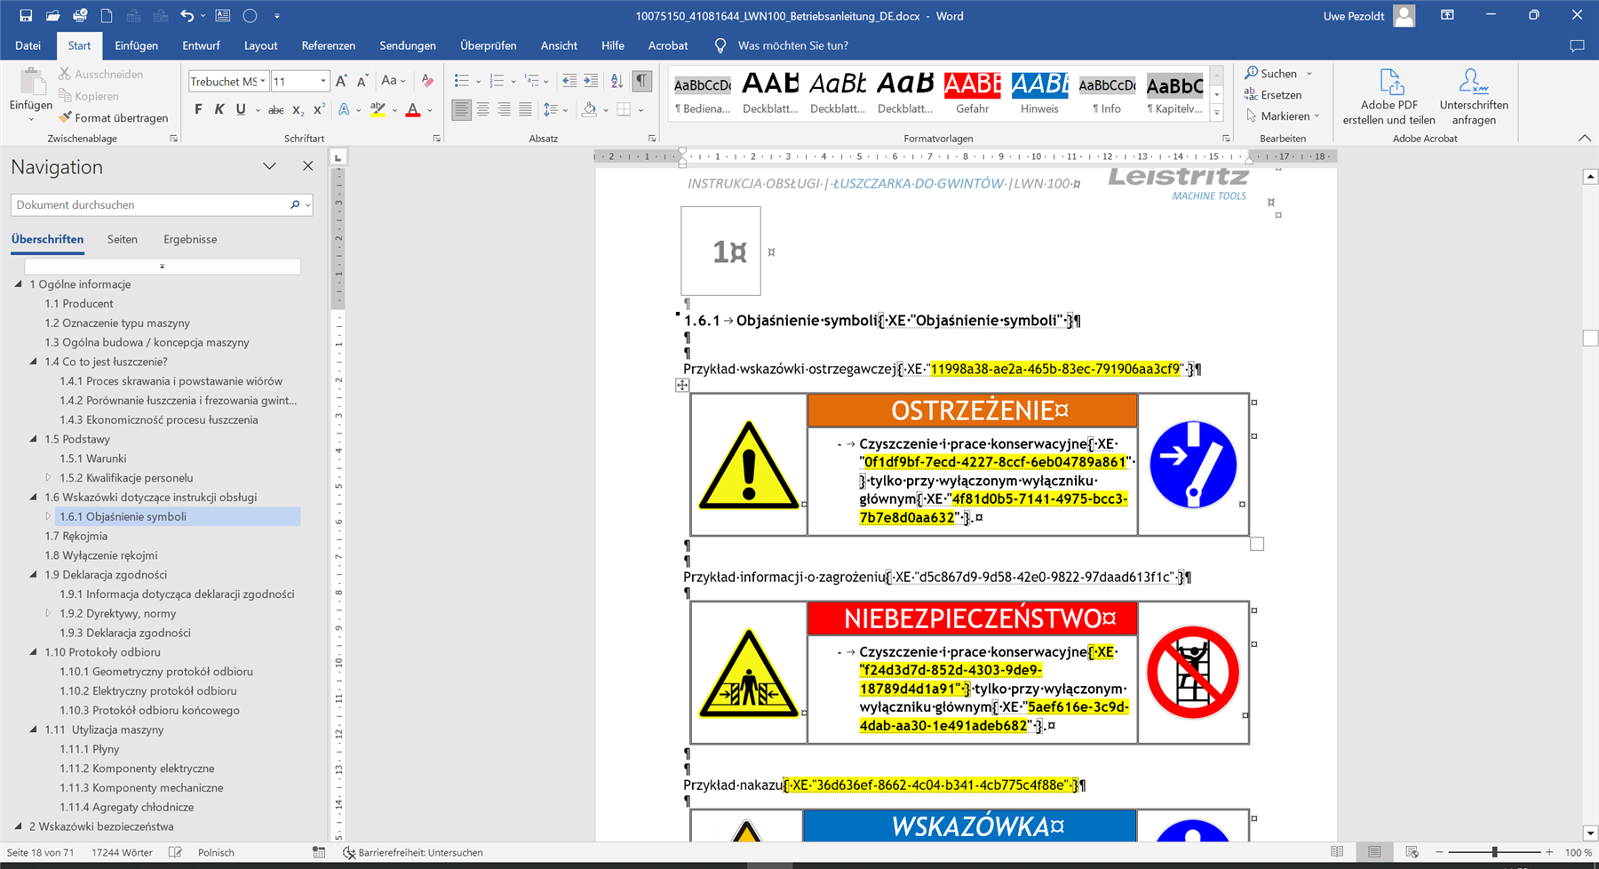Click the Einfügen paste icon
Viewport: 1599px width, 869px height.
click(31, 82)
